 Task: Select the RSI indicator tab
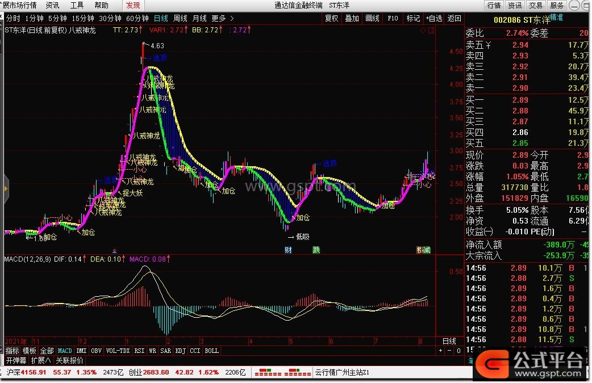coord(139,351)
